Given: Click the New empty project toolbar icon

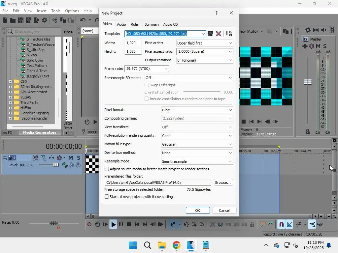Looking at the screenshot, I should 5,20.
